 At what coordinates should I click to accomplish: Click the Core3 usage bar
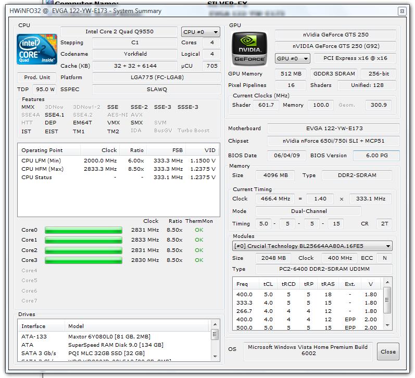point(83,260)
